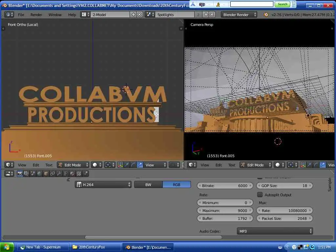Open the H.264 codec dropdown
Viewport: 336px width, 252px height.
(x=103, y=184)
